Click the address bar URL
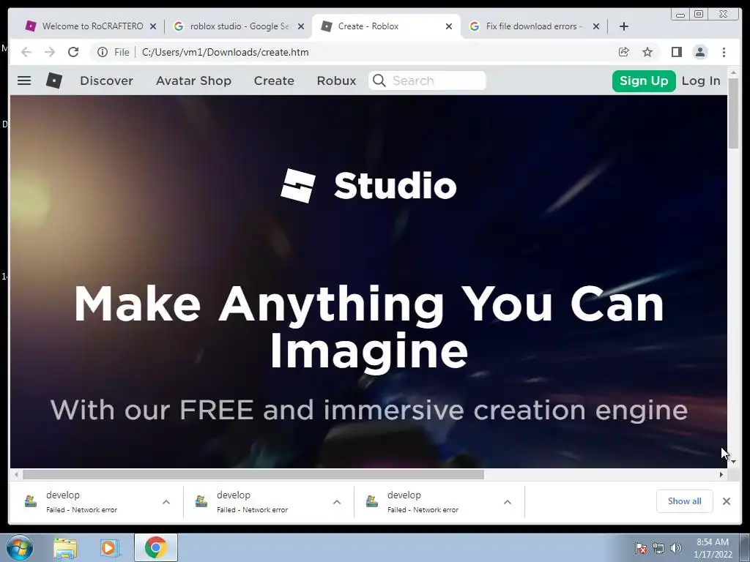This screenshot has width=750, height=562. pos(226,52)
